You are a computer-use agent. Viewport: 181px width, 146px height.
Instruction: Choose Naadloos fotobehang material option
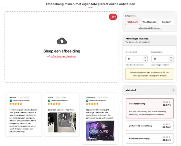pyautogui.click(x=150, y=139)
